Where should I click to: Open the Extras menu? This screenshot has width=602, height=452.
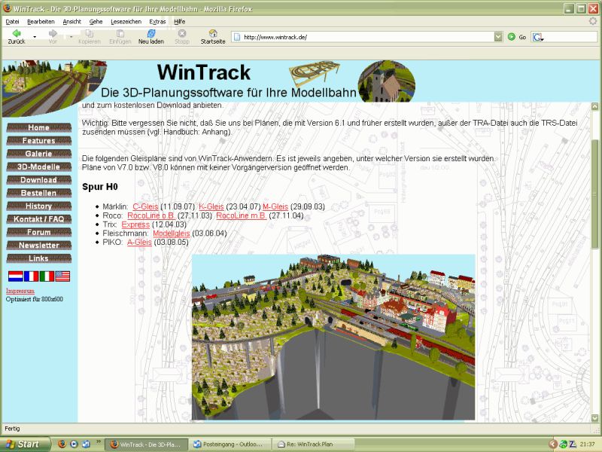point(157,22)
